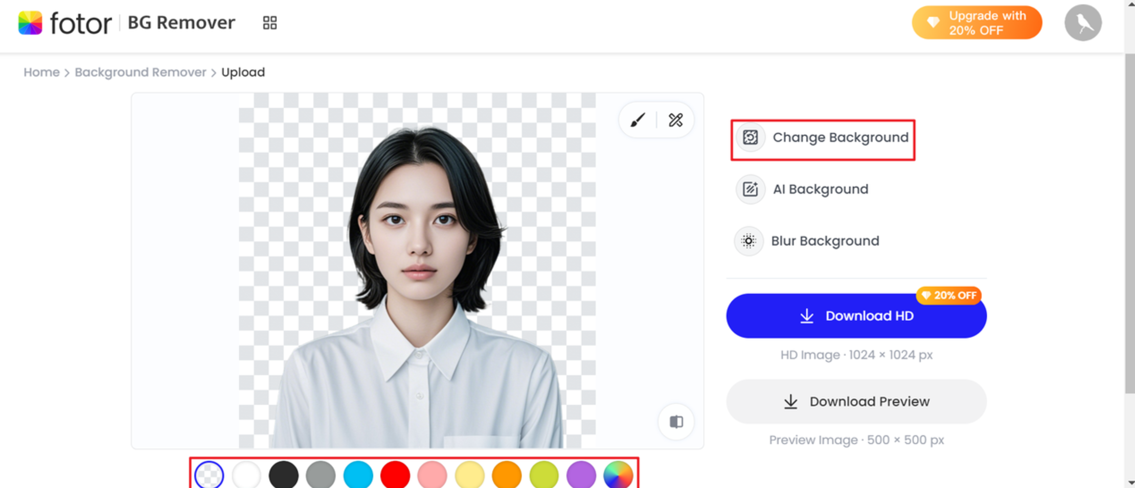1135x488 pixels.
Task: Click the BG Remover title
Action: coord(181,22)
